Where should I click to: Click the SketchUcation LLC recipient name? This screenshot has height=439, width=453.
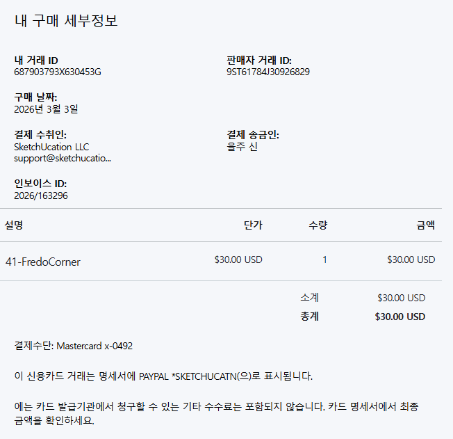(x=51, y=147)
